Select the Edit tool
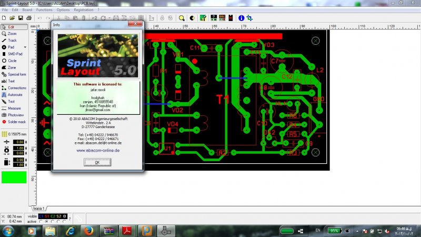 point(14,27)
